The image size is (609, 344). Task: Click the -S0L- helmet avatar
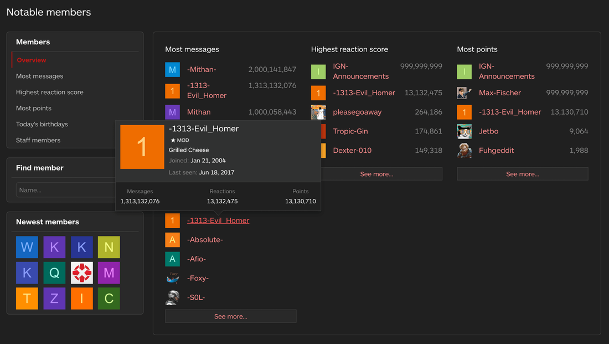[x=172, y=297]
